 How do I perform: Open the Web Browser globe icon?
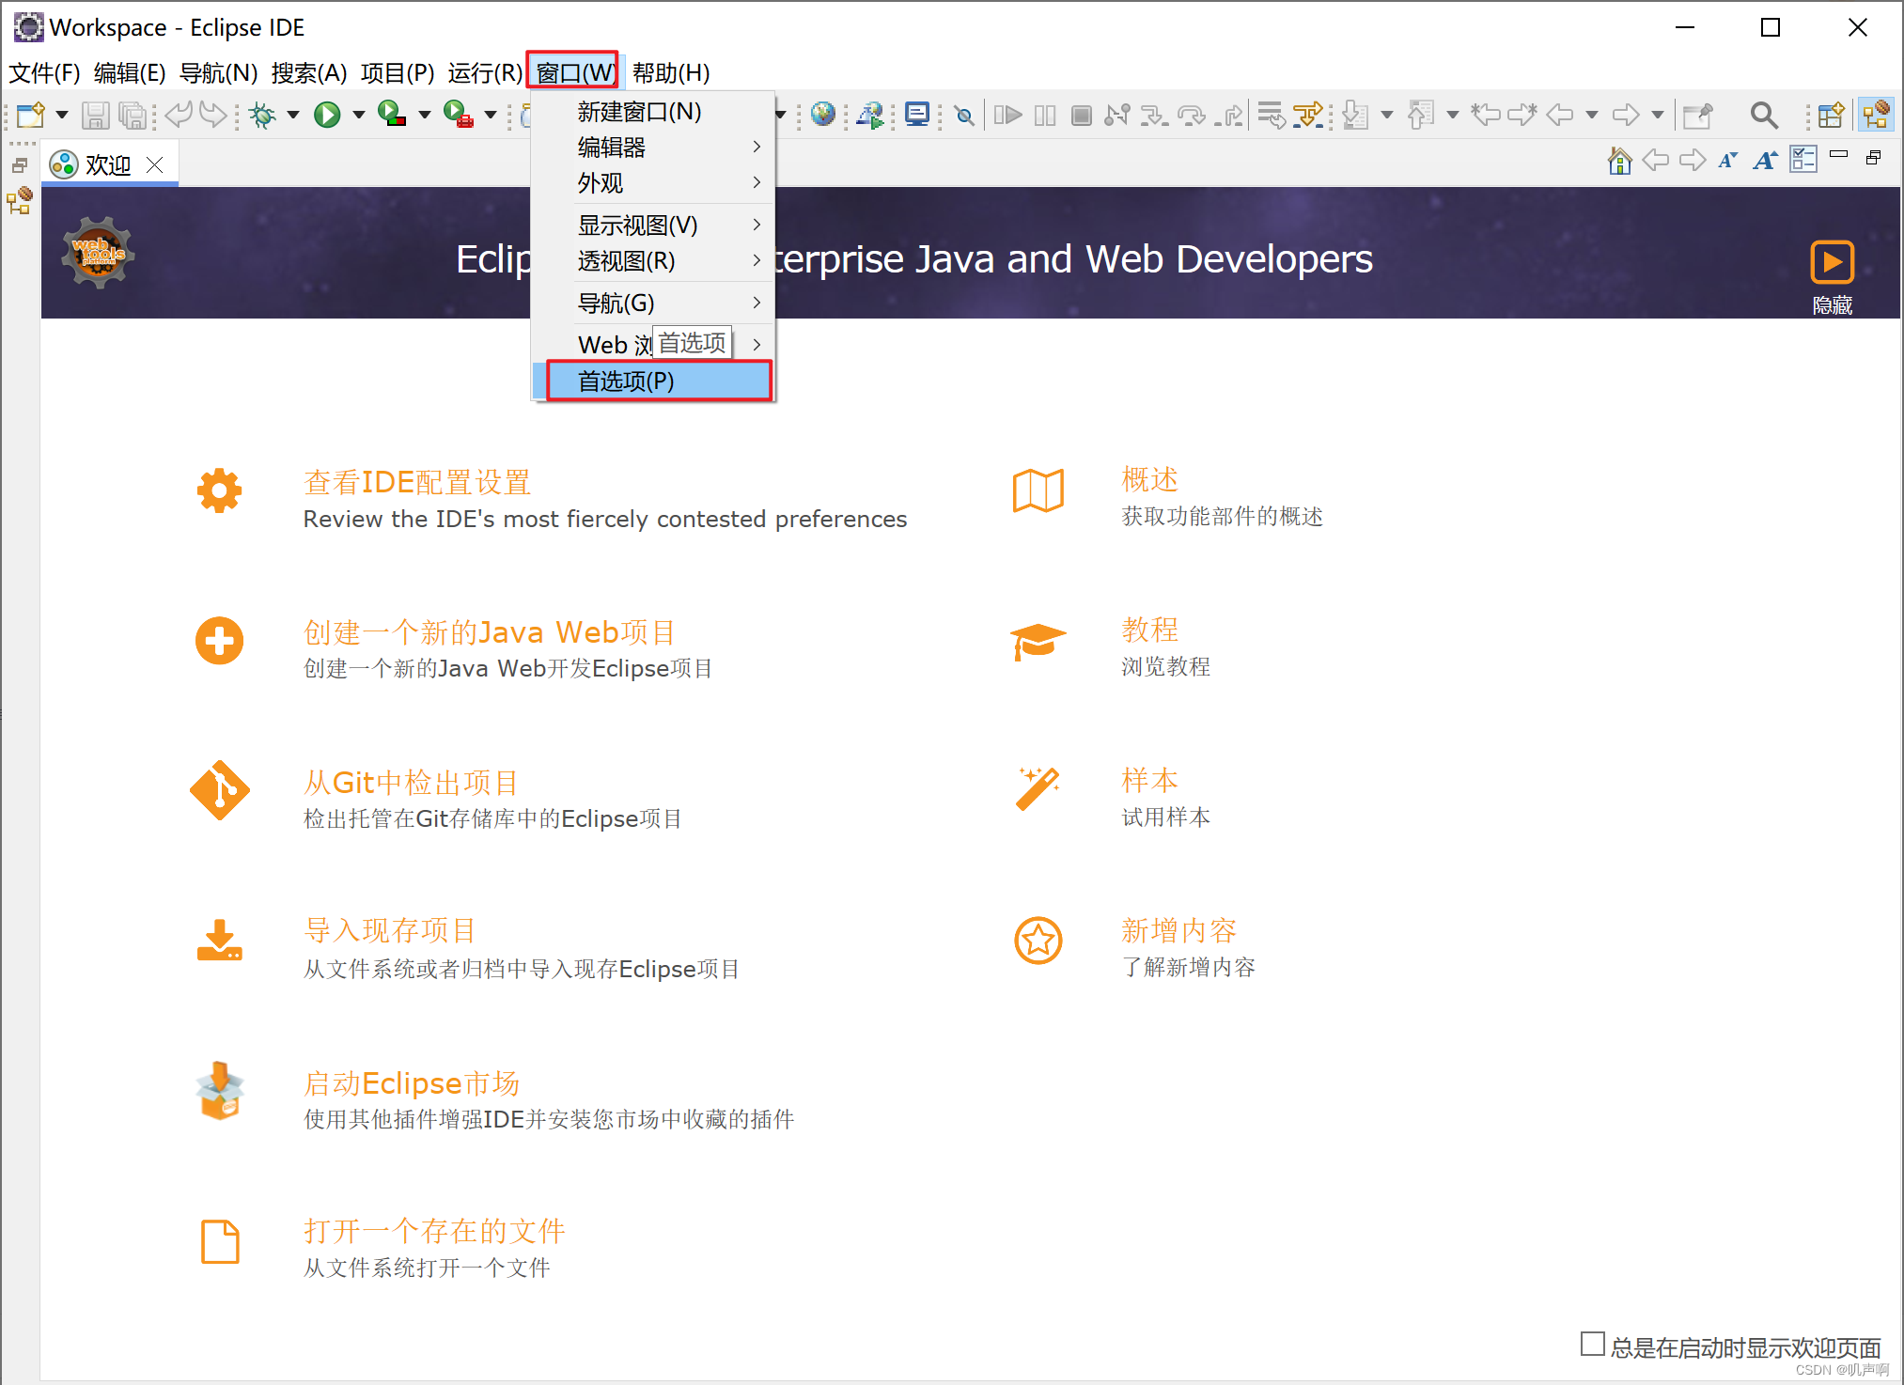point(822,115)
